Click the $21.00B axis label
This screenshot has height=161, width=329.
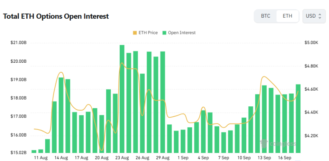[x=18, y=43]
